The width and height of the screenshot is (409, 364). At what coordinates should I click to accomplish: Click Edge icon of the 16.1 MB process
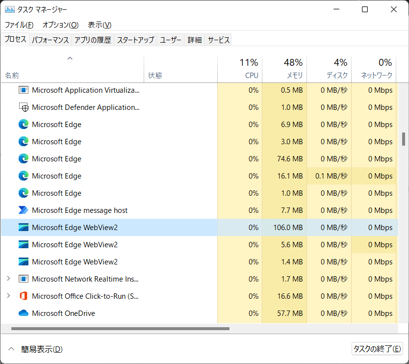coord(24,176)
